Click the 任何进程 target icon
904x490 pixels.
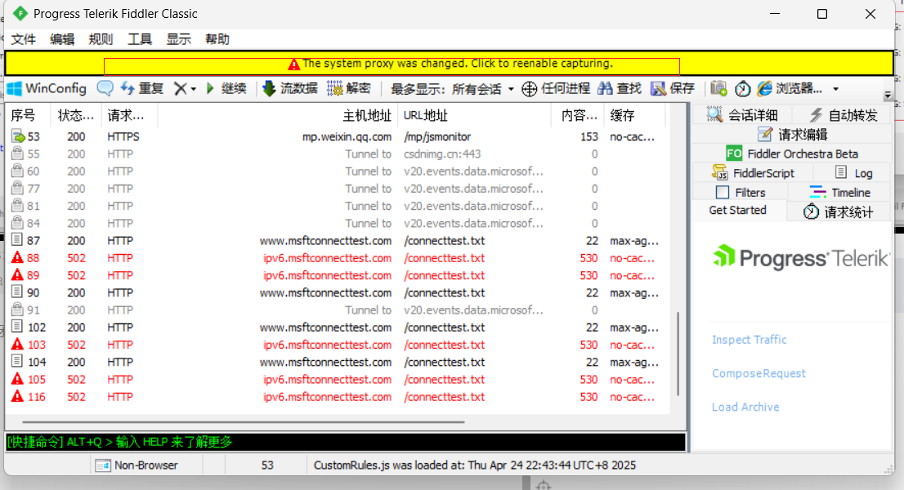(530, 89)
